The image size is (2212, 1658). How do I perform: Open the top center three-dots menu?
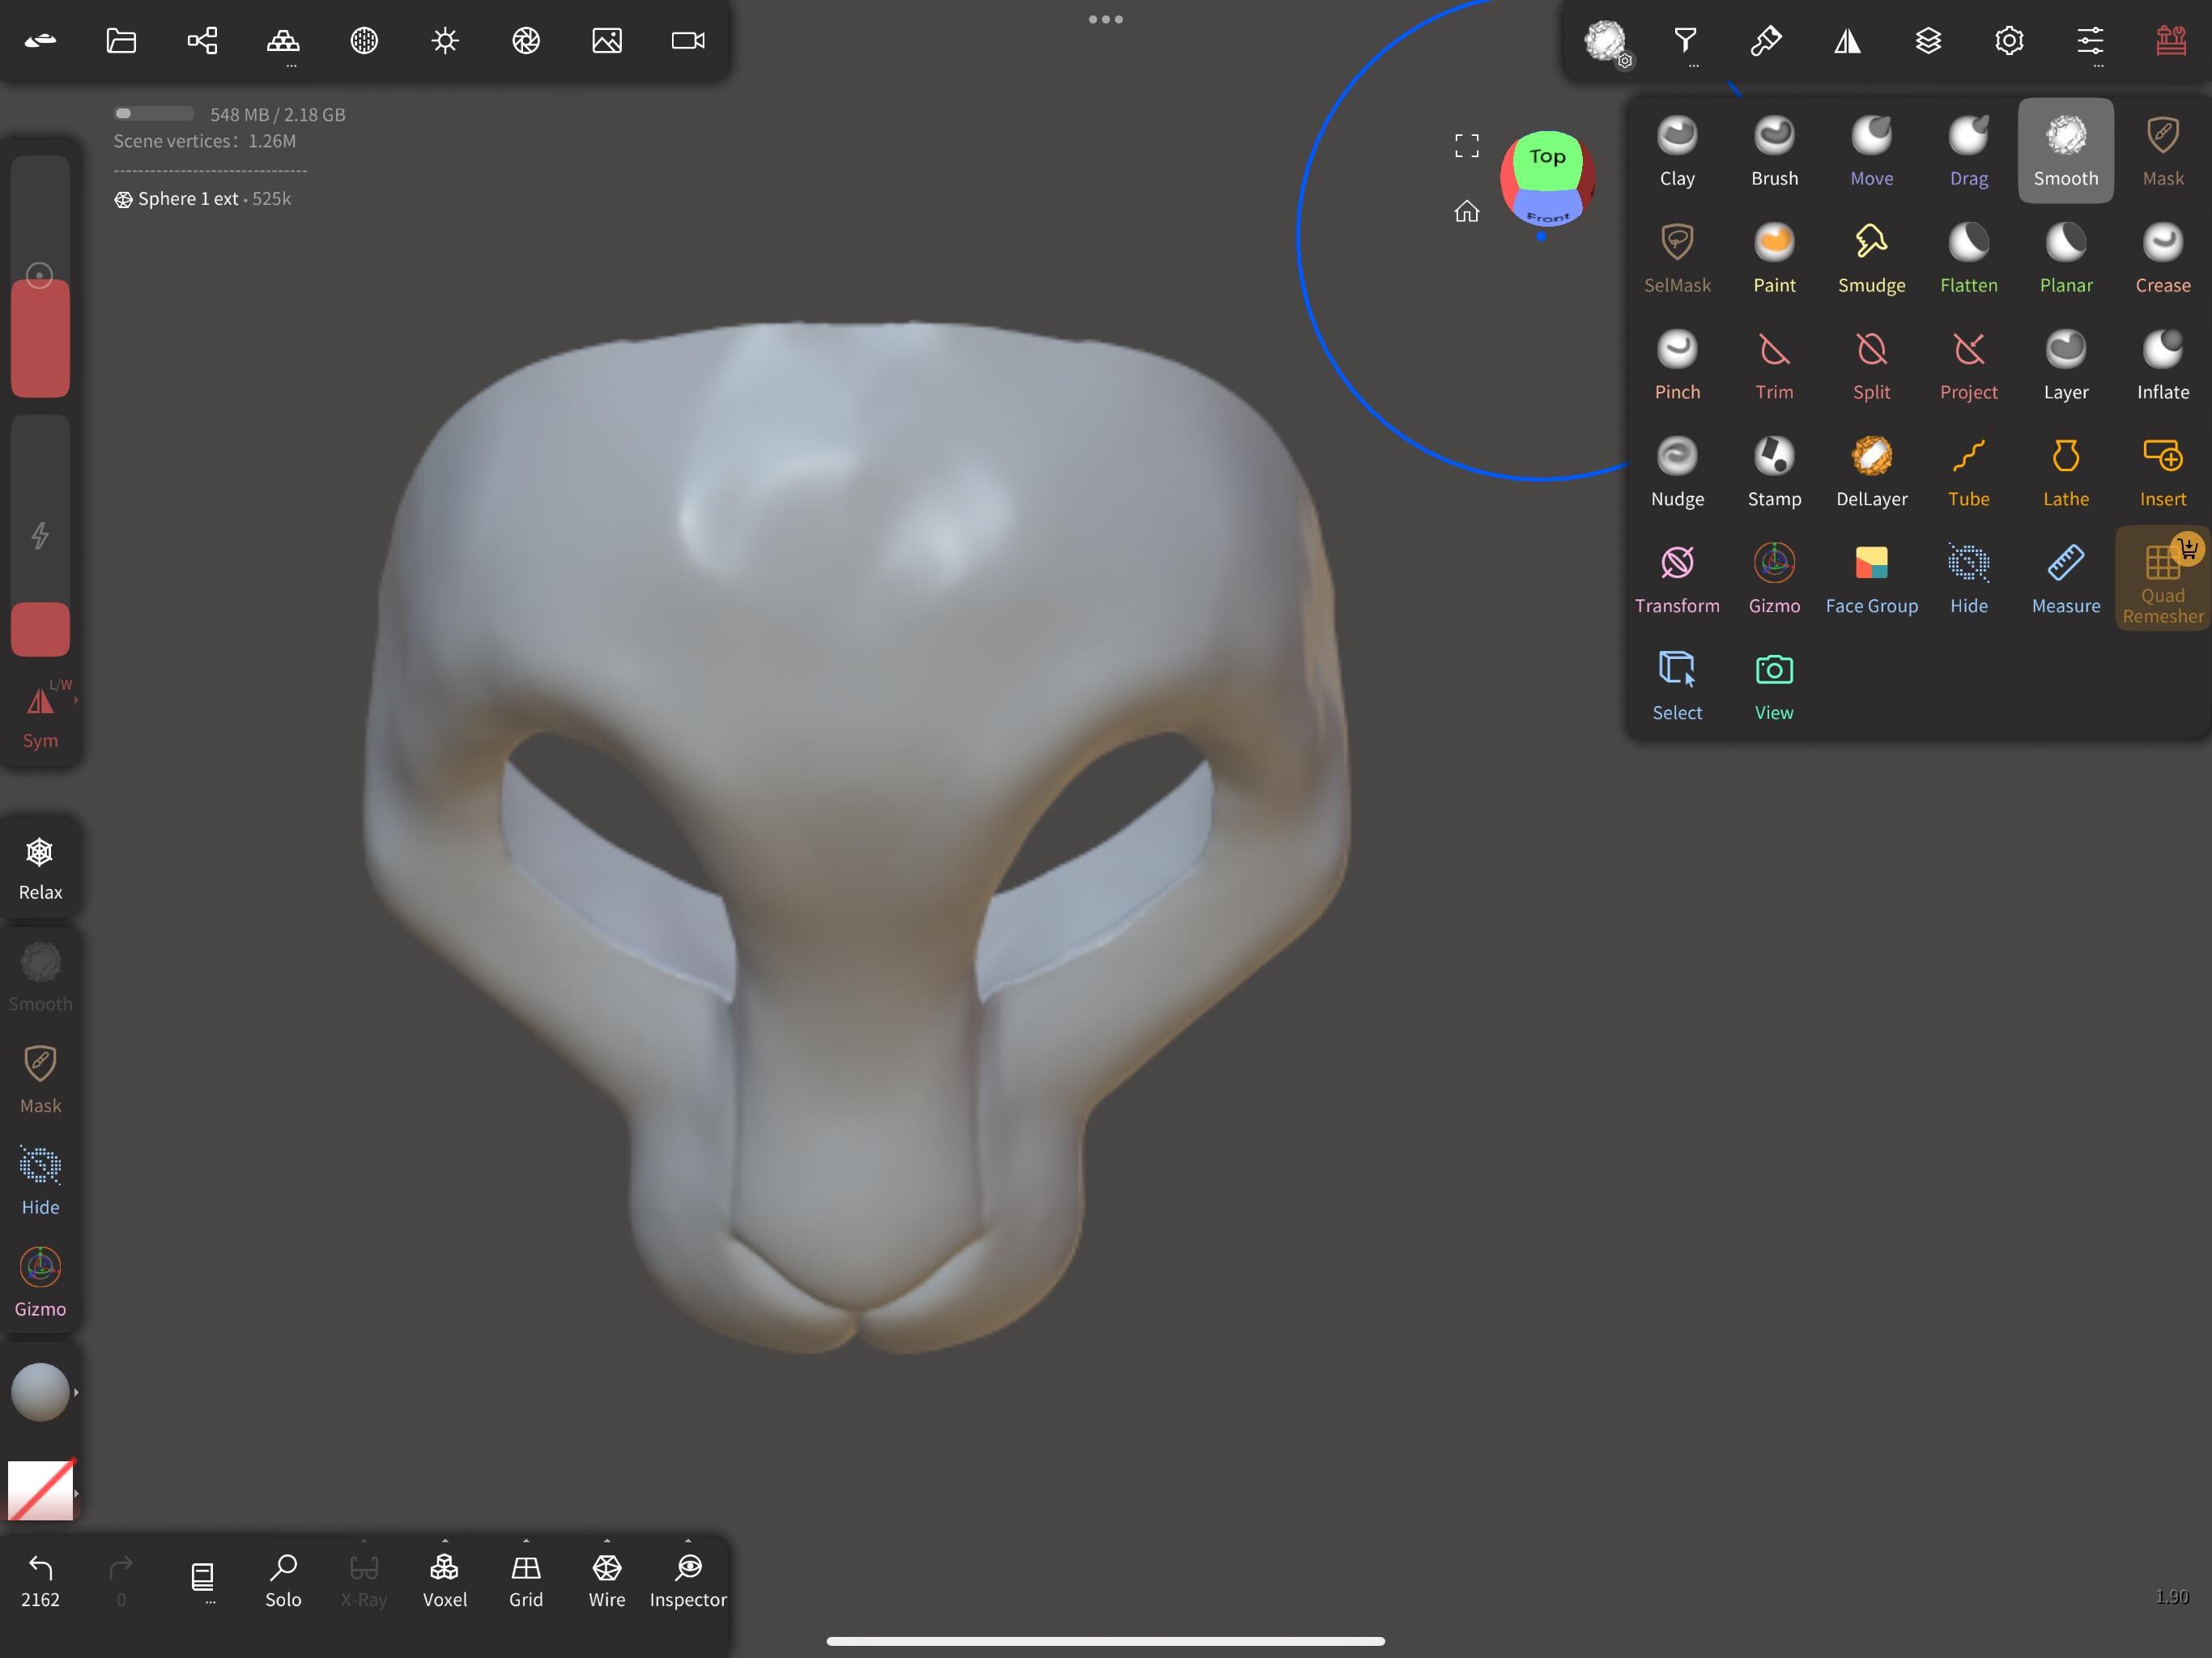(x=1105, y=19)
